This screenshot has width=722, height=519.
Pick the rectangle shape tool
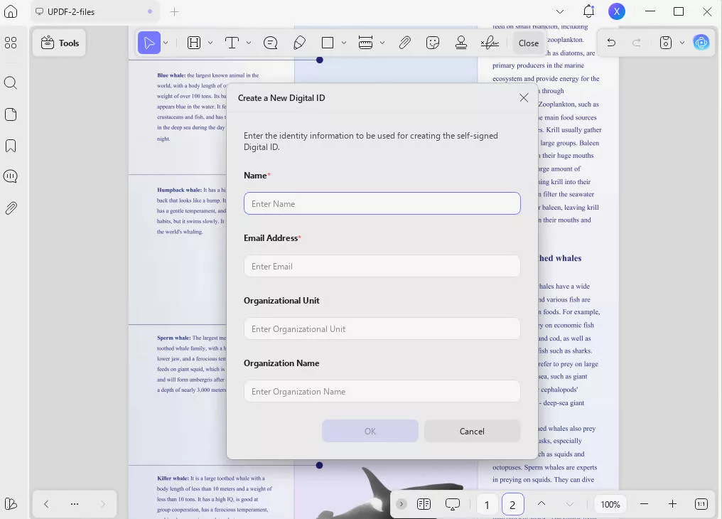(327, 43)
